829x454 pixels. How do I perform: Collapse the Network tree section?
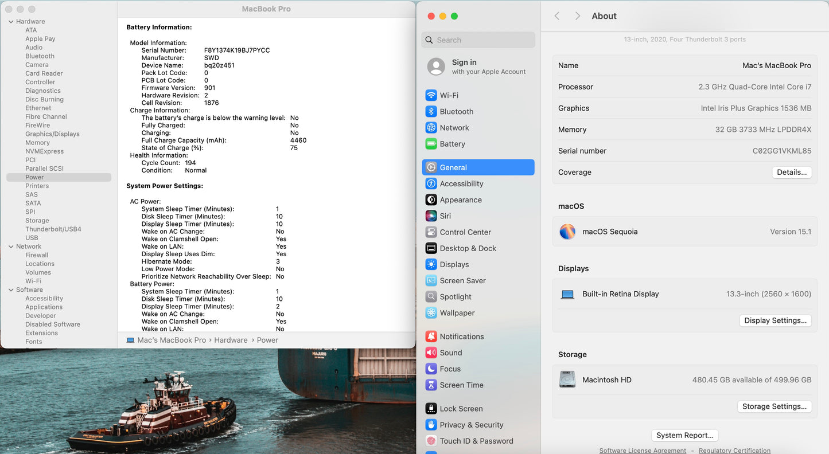[11, 246]
